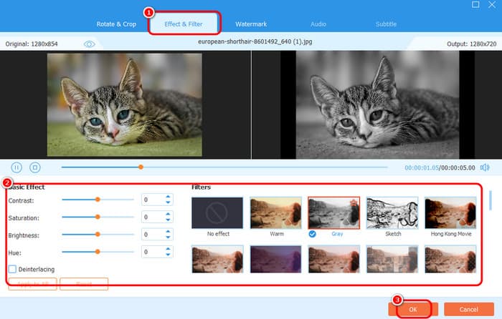This screenshot has width=502, height=319.
Task: Pause the preview playback
Action: [x=16, y=167]
